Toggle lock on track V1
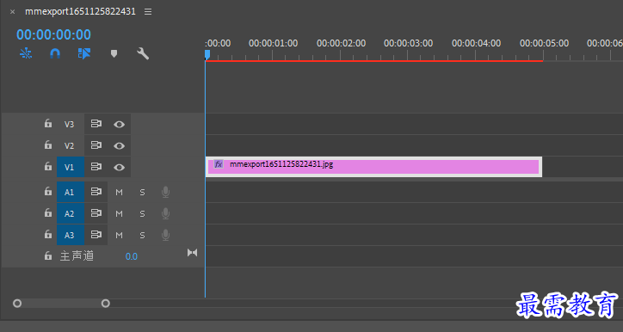 [x=47, y=166]
